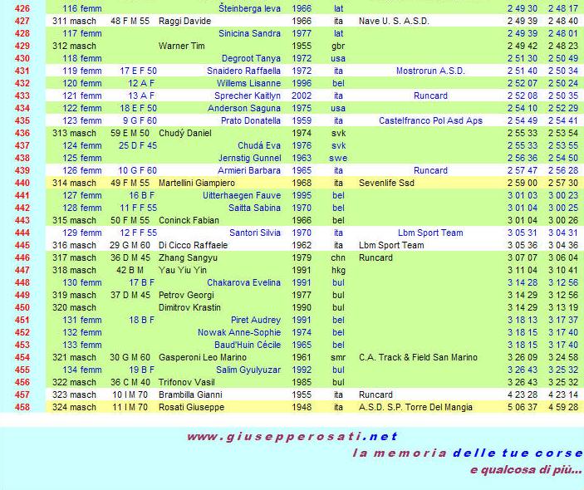The image size is (584, 490).
Task: Click Di Cicco Raffaele's name
Action: click(x=194, y=245)
